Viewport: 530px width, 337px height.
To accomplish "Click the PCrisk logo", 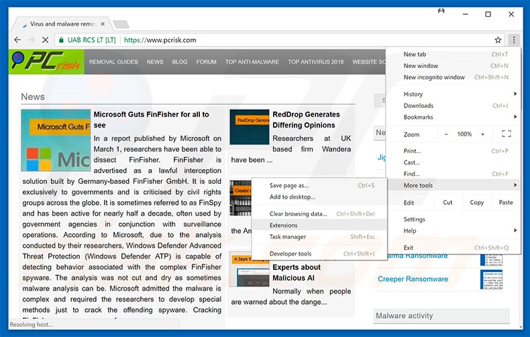I will [46, 62].
